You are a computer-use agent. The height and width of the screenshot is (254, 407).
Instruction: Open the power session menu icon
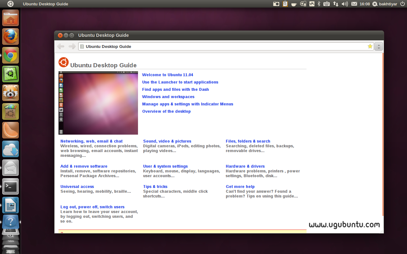coord(403,4)
